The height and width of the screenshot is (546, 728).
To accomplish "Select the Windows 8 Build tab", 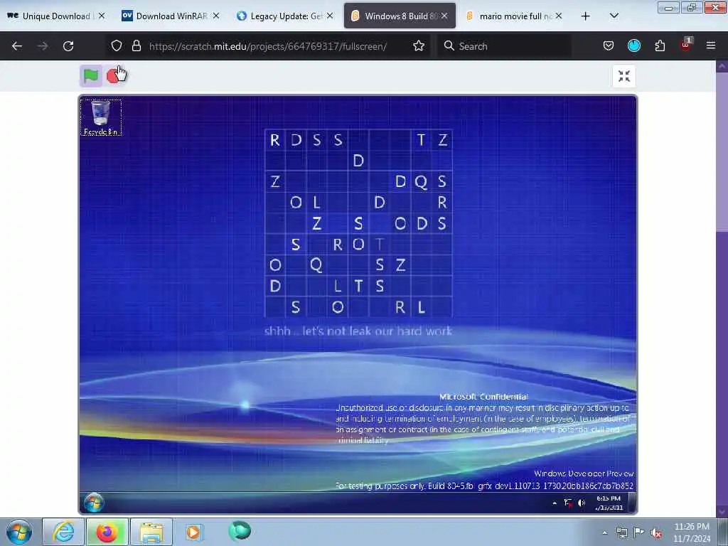I will point(395,16).
